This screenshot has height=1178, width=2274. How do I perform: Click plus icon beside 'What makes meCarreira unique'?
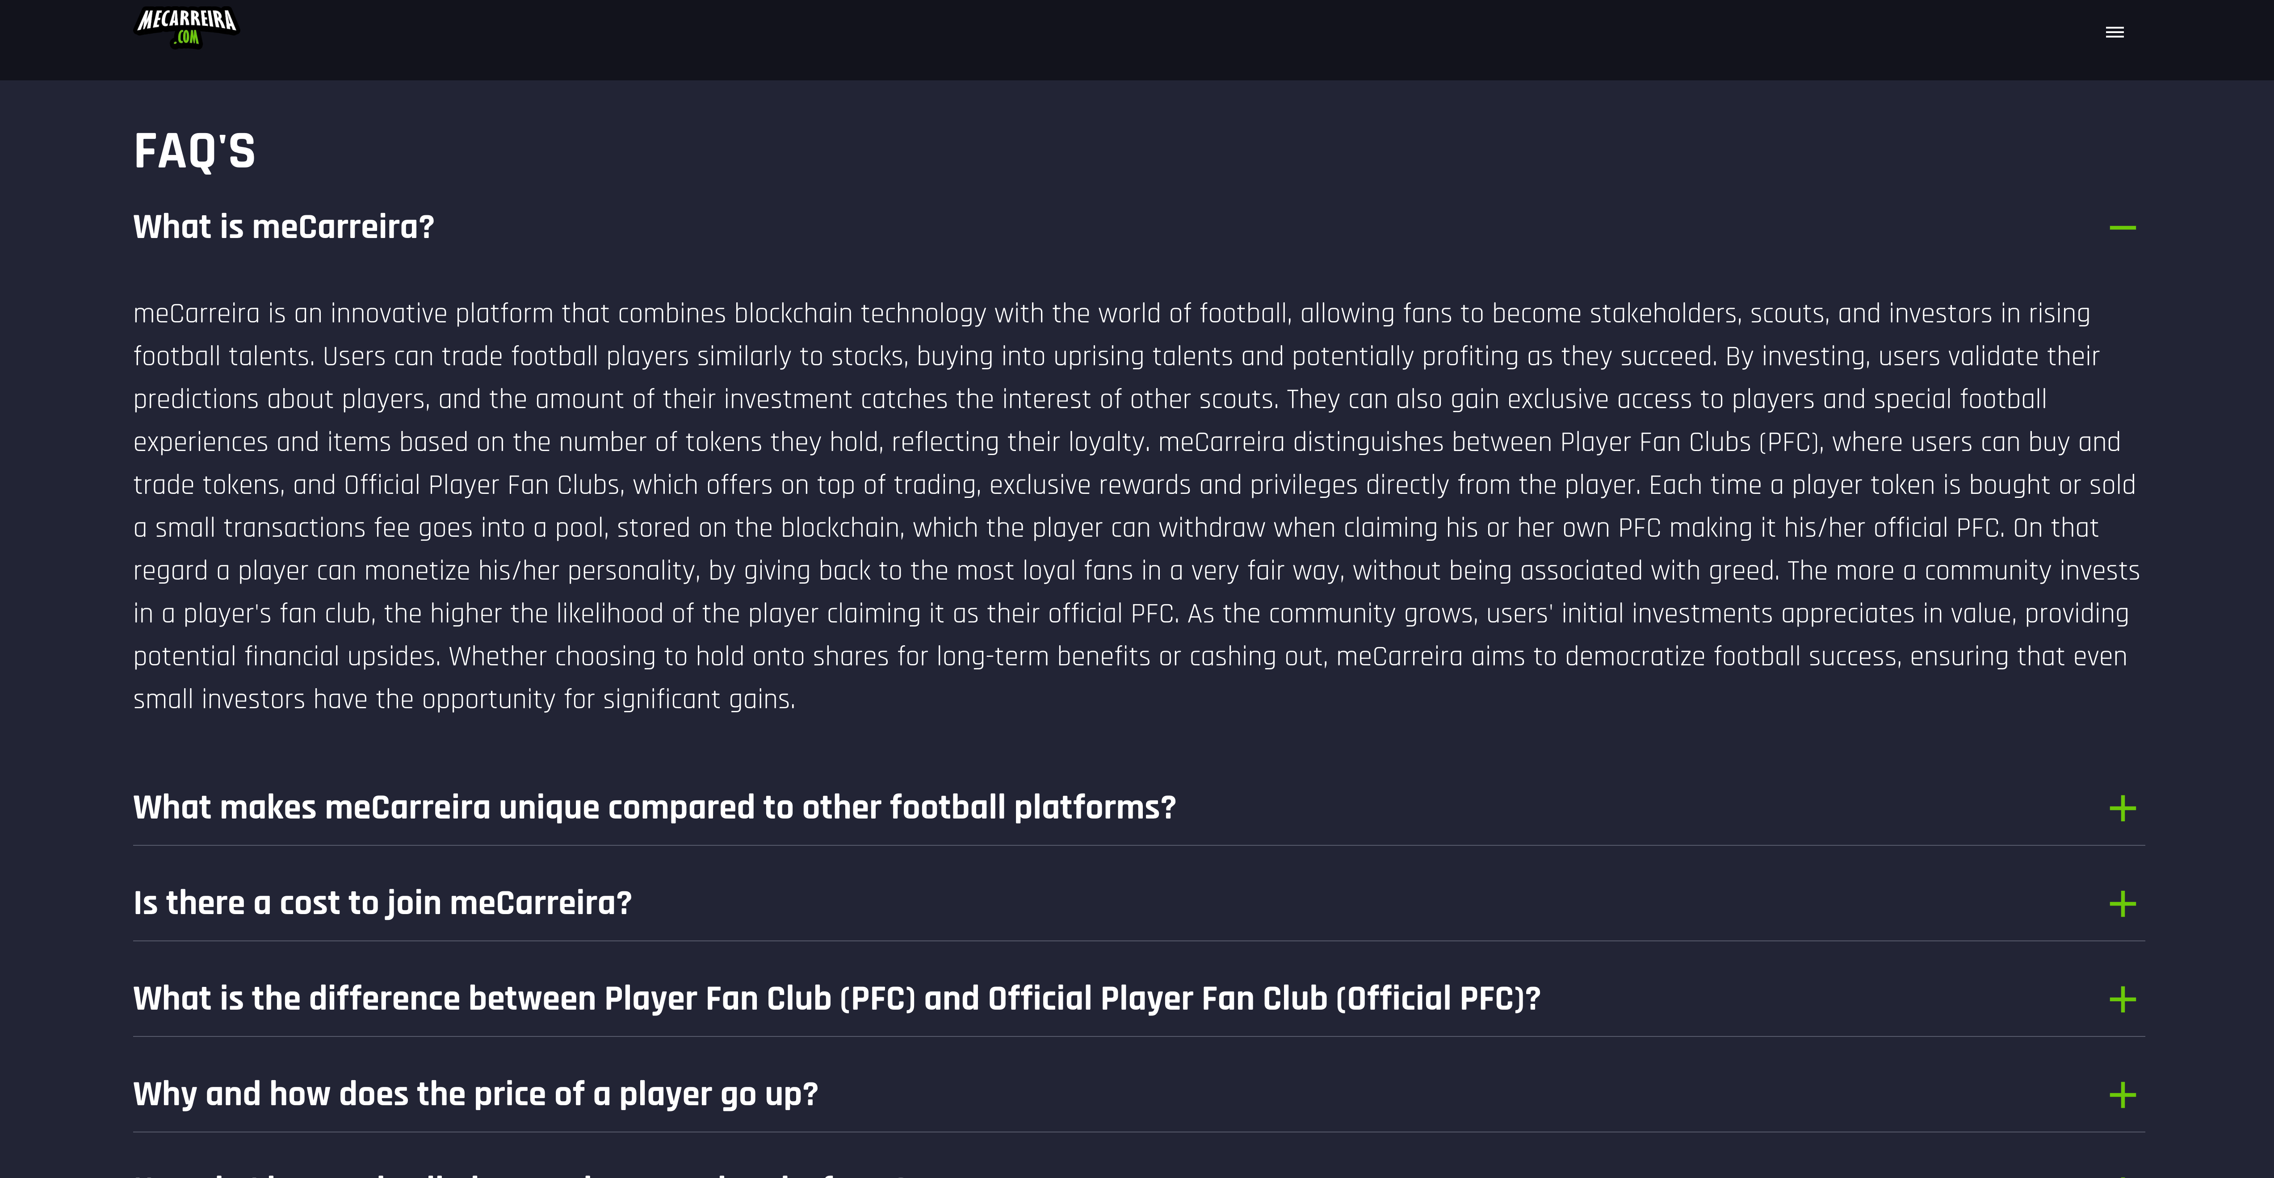point(2122,808)
